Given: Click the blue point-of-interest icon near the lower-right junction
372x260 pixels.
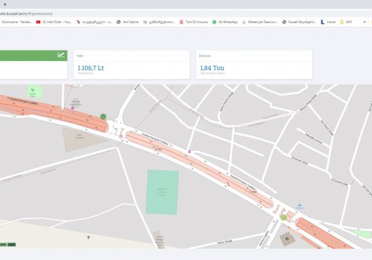Looking at the screenshot, I should (300, 205).
